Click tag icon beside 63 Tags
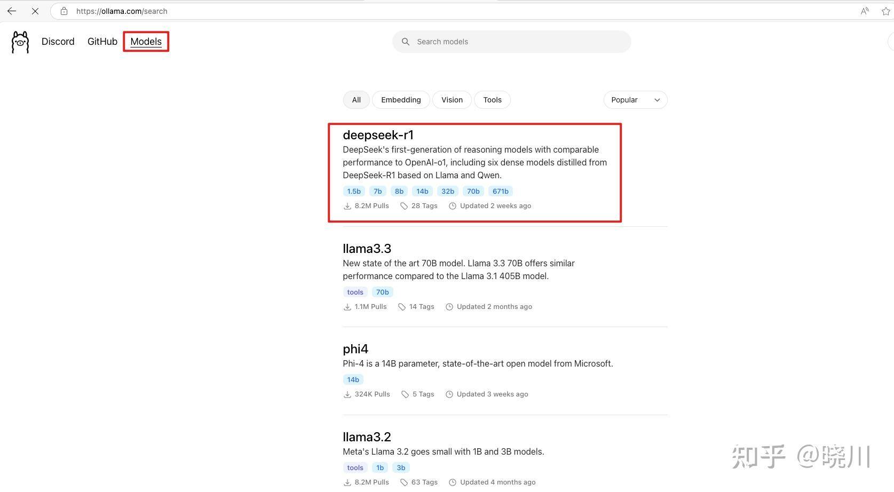Image resolution: width=894 pixels, height=492 pixels. (404, 482)
